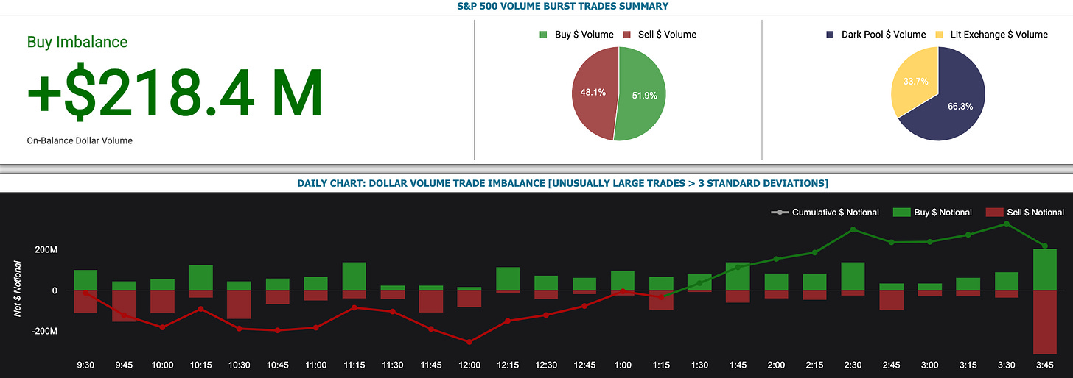Click the 200M y-axis label

pos(45,250)
